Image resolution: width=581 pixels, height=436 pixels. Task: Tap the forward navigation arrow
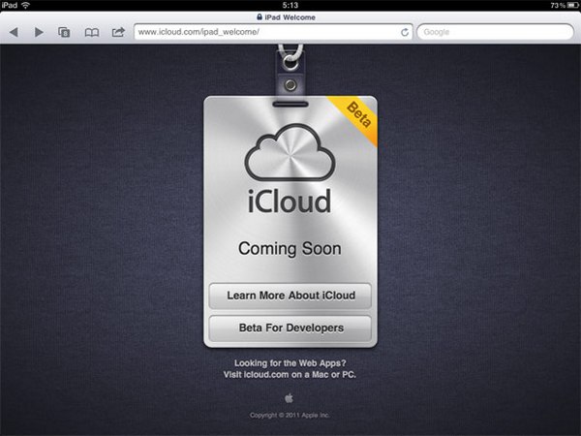click(x=39, y=32)
